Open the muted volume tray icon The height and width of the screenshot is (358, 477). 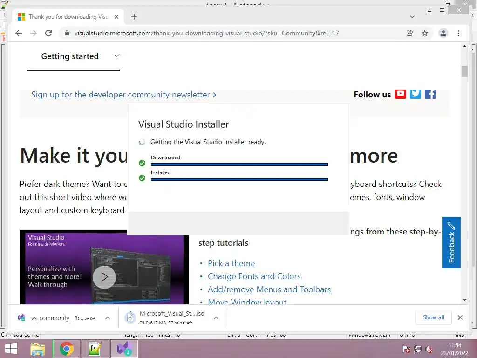[429, 349]
